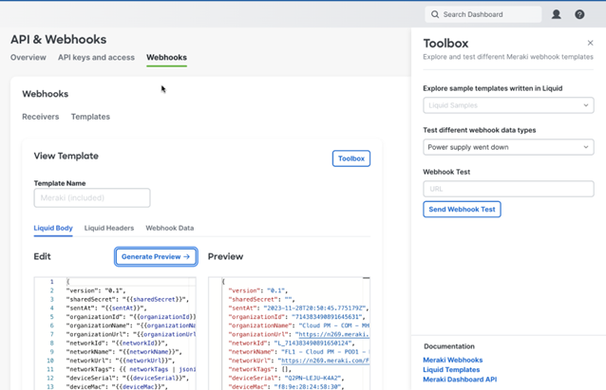The image size is (606, 390).
Task: Click the Webhook Test URL field
Action: [508, 189]
